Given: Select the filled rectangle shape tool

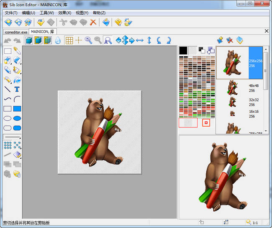Looking at the screenshot, I should click(x=17, y=109).
